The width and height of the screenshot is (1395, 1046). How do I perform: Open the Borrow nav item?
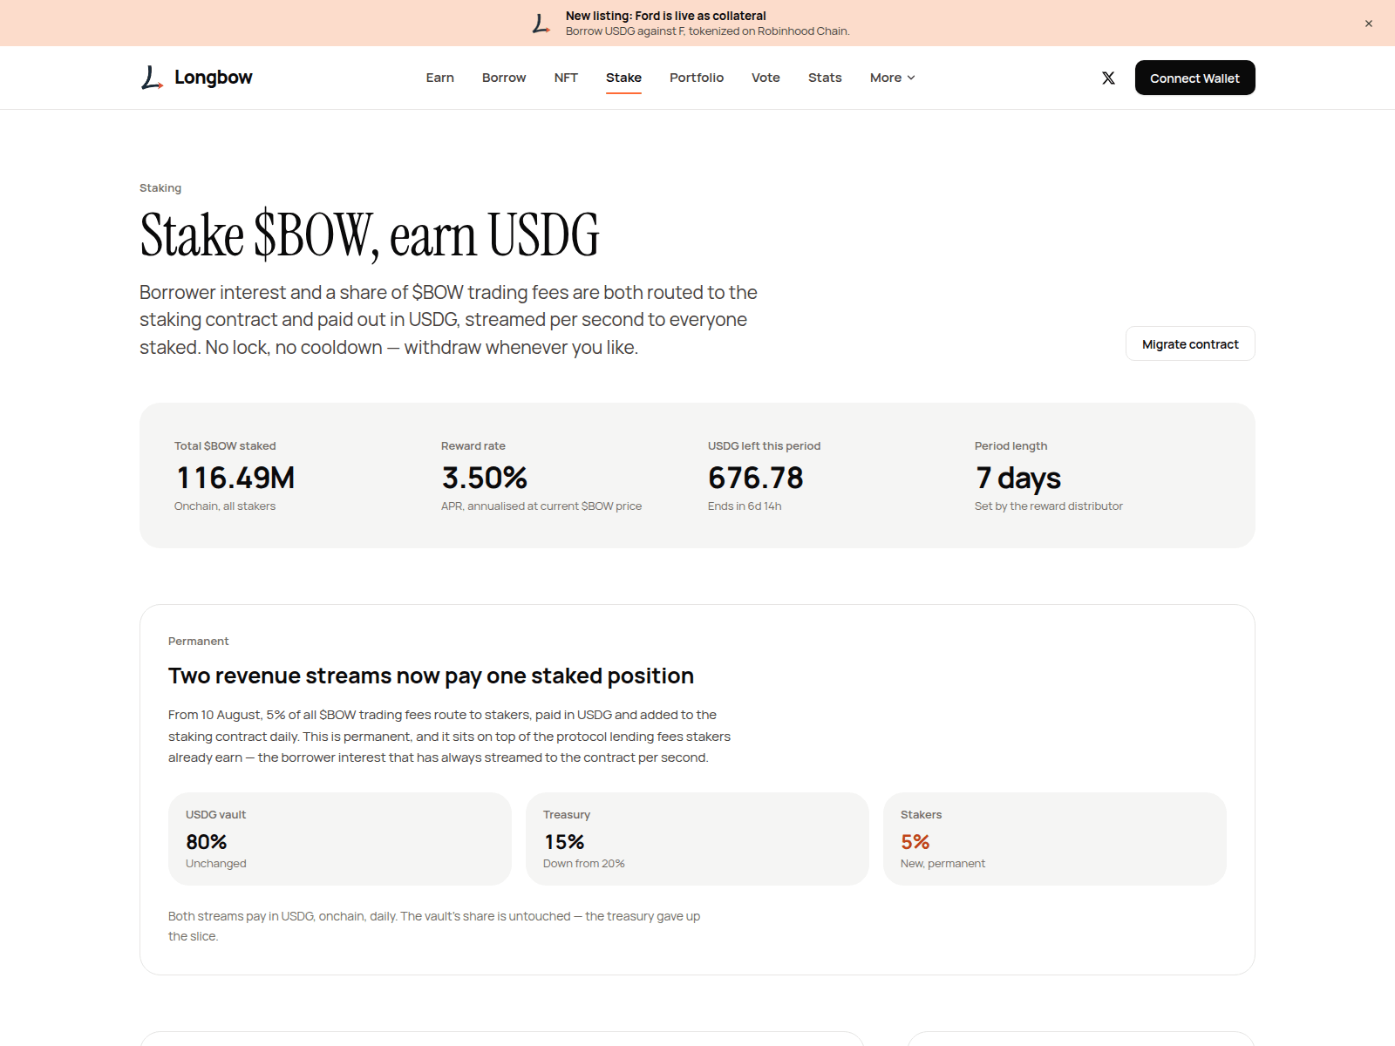point(504,78)
